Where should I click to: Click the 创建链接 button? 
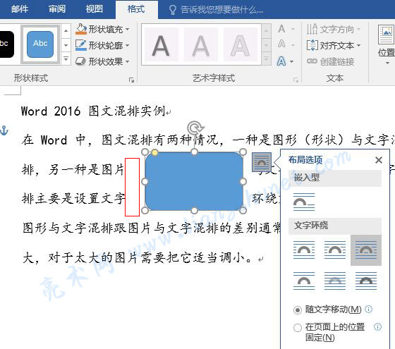[331, 62]
